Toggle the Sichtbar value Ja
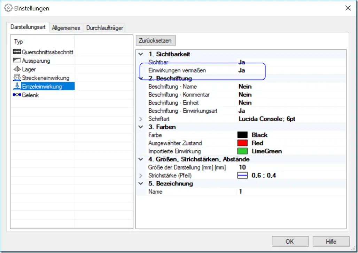The width and height of the screenshot is (358, 253). pos(242,62)
